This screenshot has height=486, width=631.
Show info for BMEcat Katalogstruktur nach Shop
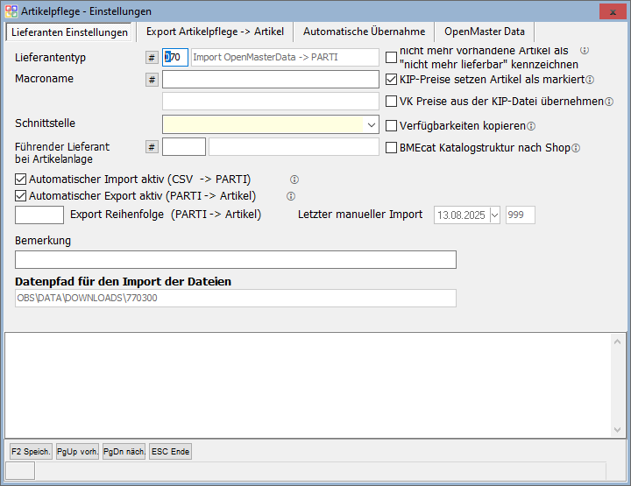pyautogui.click(x=576, y=147)
